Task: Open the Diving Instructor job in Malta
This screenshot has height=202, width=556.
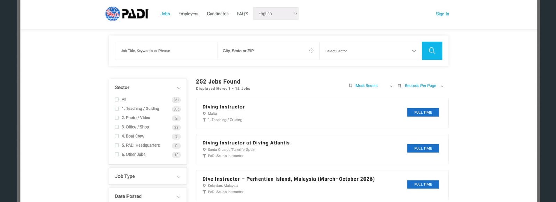Action: coord(223,107)
